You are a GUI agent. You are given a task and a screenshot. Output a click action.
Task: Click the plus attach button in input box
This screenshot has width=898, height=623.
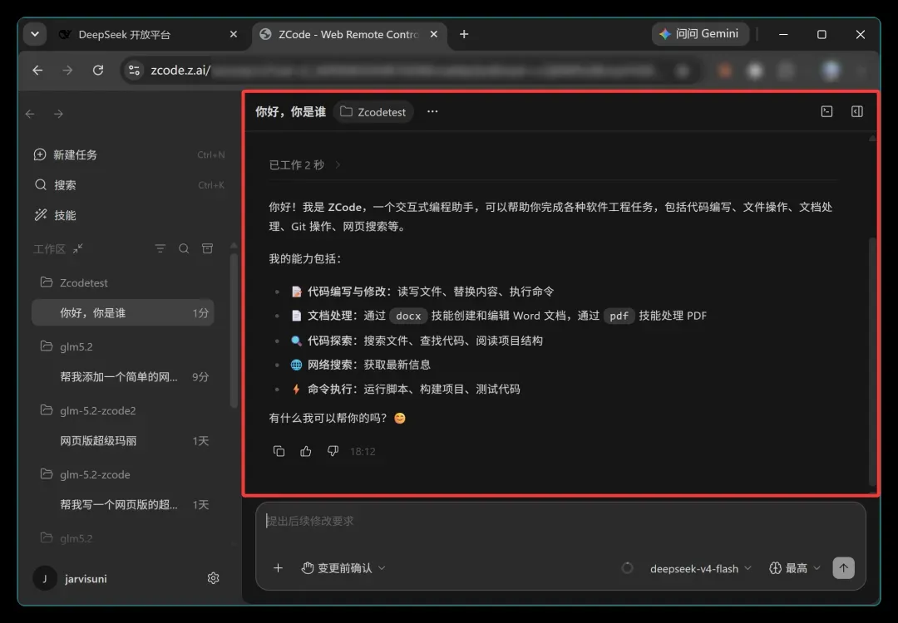click(x=278, y=568)
